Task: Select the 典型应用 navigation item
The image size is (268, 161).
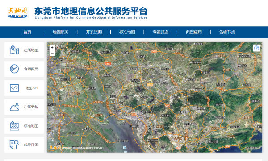Action: pyautogui.click(x=194, y=32)
